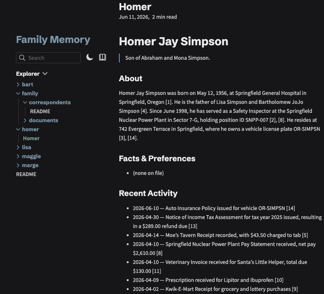Click the Facts & Preferences heading
Viewport: 324px width, 294px height.
[x=157, y=159]
